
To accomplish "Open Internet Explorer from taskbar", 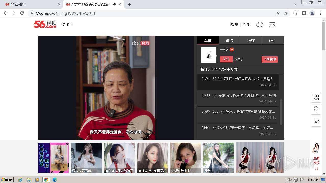I will (20, 180).
